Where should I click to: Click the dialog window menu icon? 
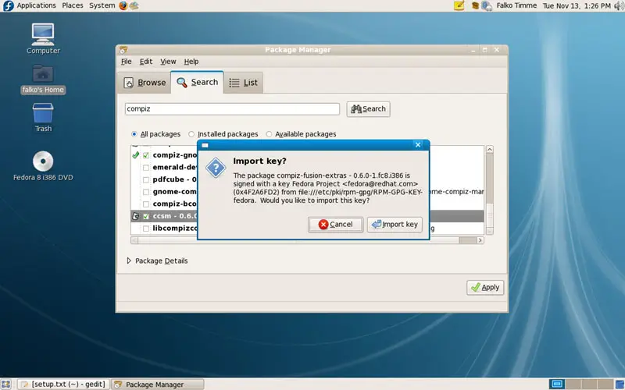[205, 145]
